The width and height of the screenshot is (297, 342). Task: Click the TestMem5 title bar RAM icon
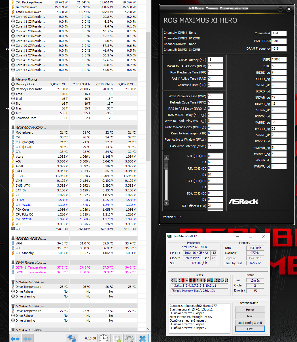click(169, 236)
